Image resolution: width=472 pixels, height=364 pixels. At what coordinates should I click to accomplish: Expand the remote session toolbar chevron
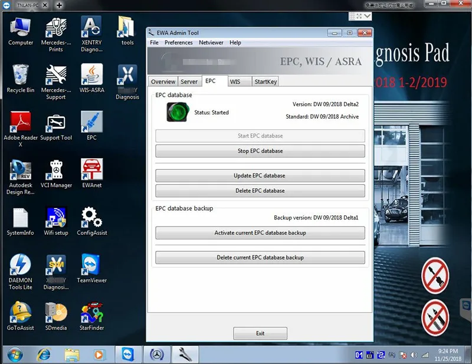[x=367, y=16]
